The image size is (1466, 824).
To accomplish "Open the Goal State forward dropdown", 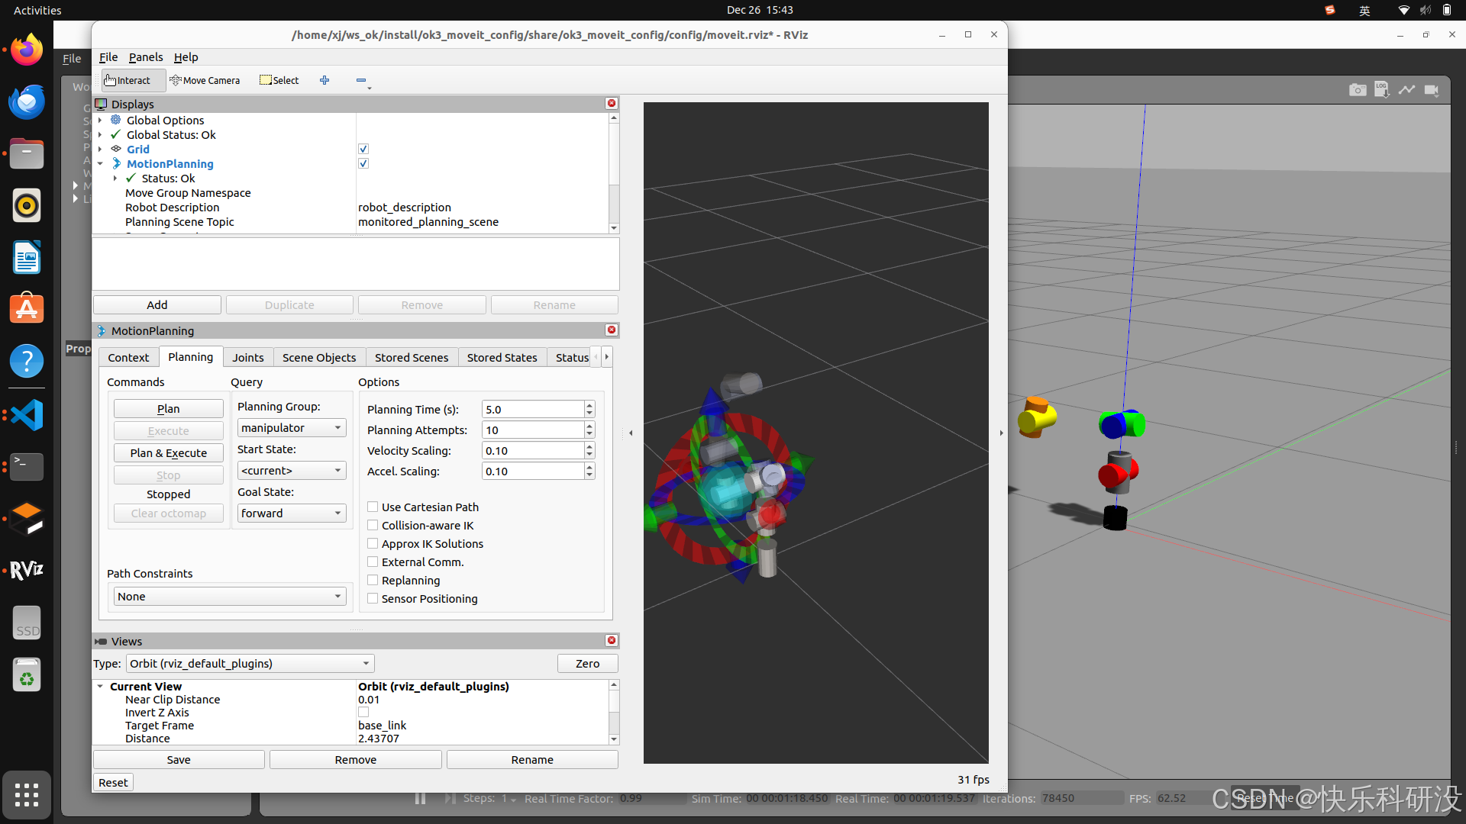I will click(x=292, y=513).
